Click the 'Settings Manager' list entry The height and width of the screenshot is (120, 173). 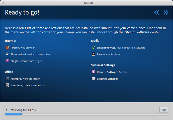(107, 79)
